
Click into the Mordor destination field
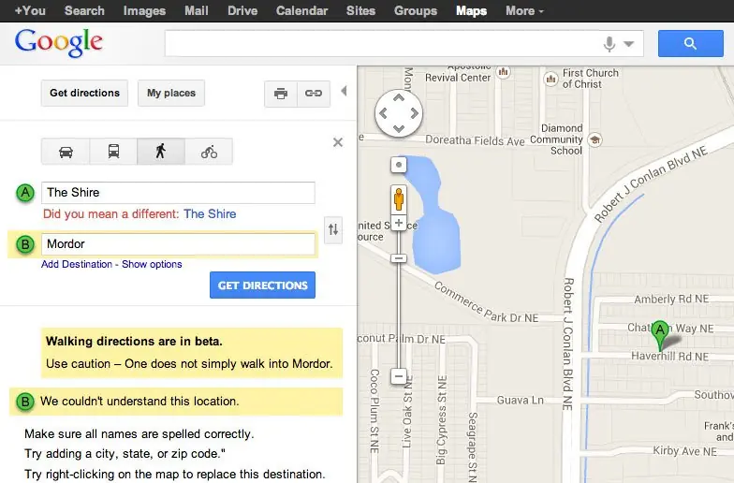coord(178,244)
